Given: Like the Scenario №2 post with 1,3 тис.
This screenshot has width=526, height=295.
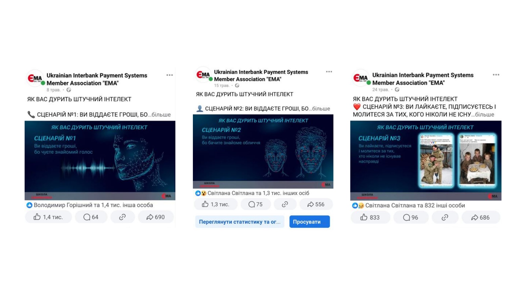Looking at the screenshot, I should pyautogui.click(x=216, y=204).
